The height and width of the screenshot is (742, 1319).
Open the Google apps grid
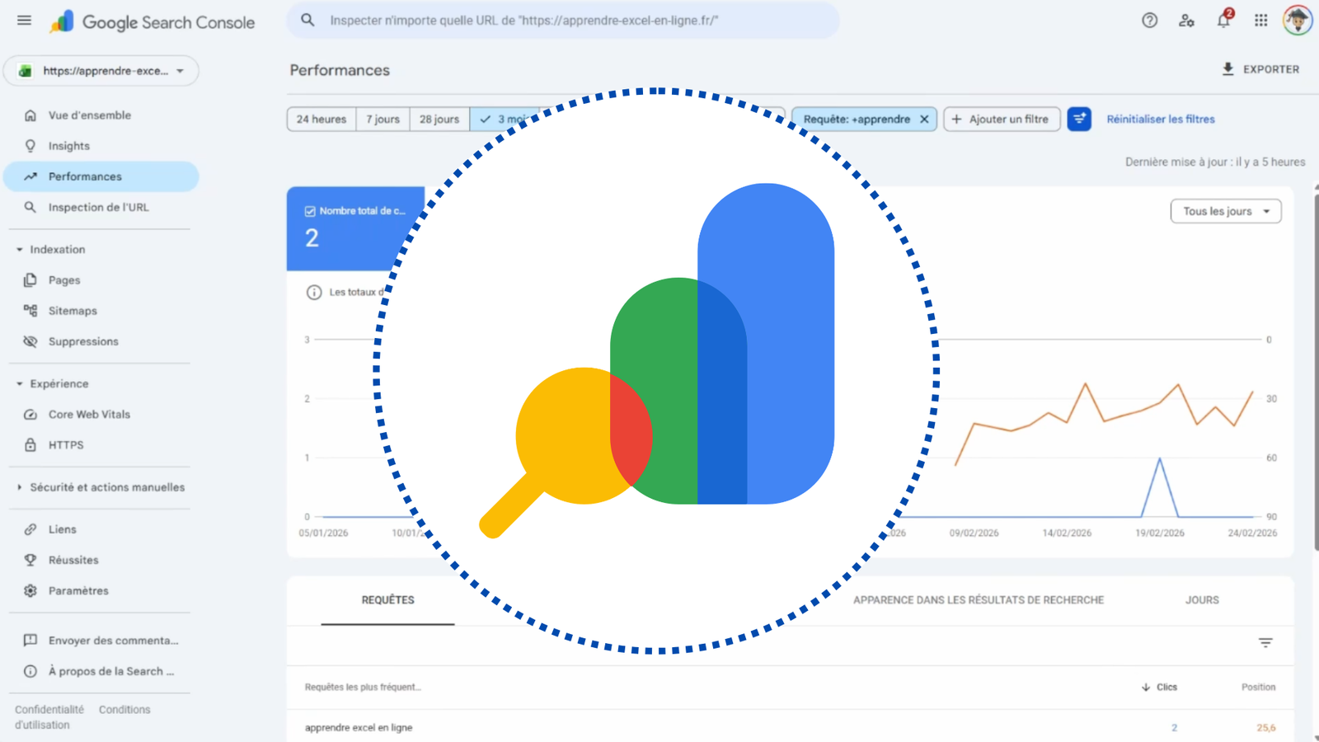click(x=1260, y=21)
